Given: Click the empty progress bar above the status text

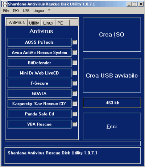Looking at the screenshot, I should 72,144.
